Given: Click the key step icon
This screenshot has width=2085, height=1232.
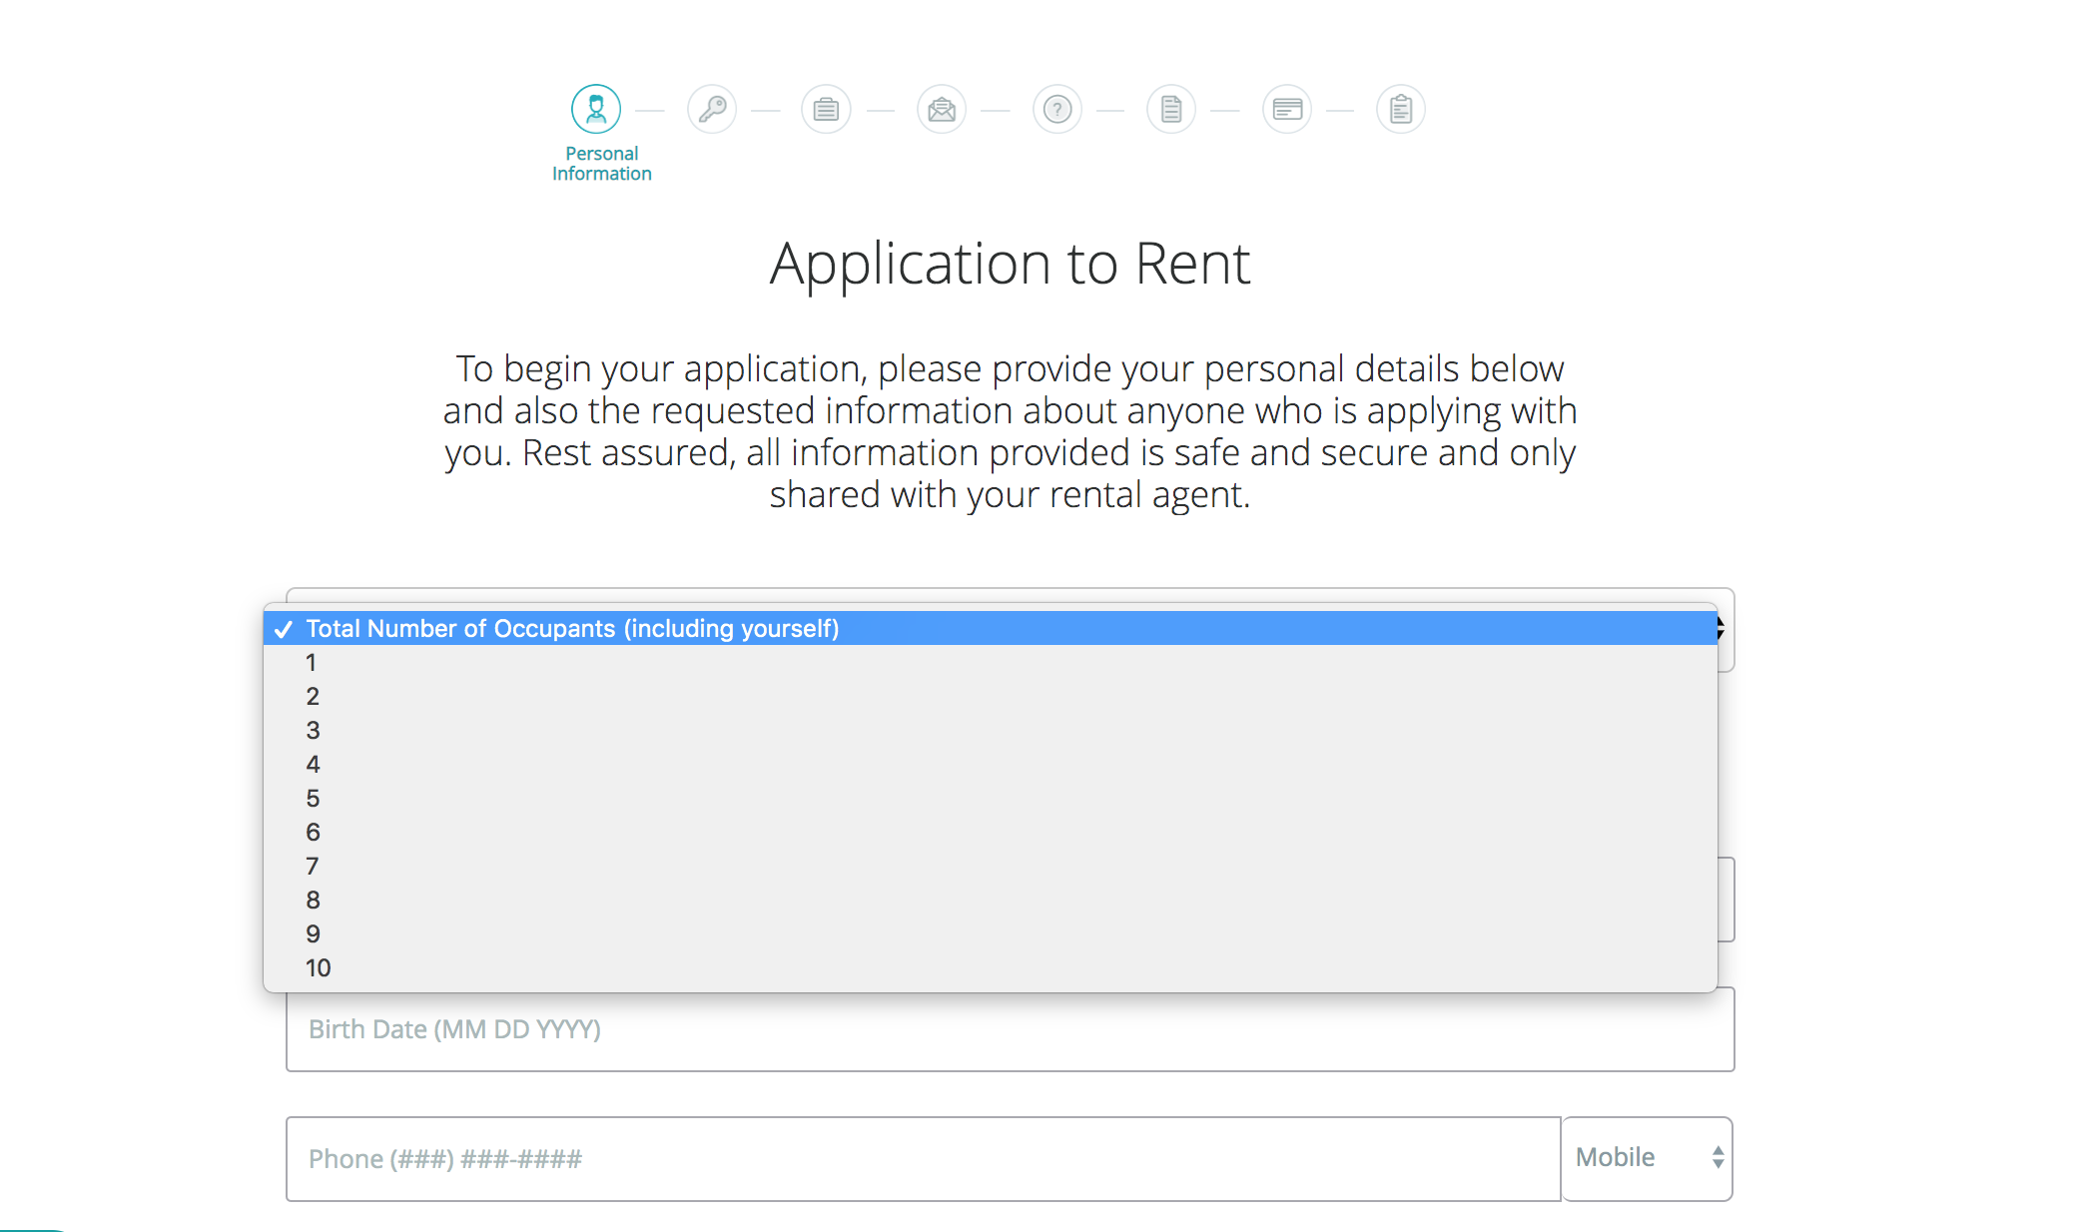Looking at the screenshot, I should click(x=712, y=109).
